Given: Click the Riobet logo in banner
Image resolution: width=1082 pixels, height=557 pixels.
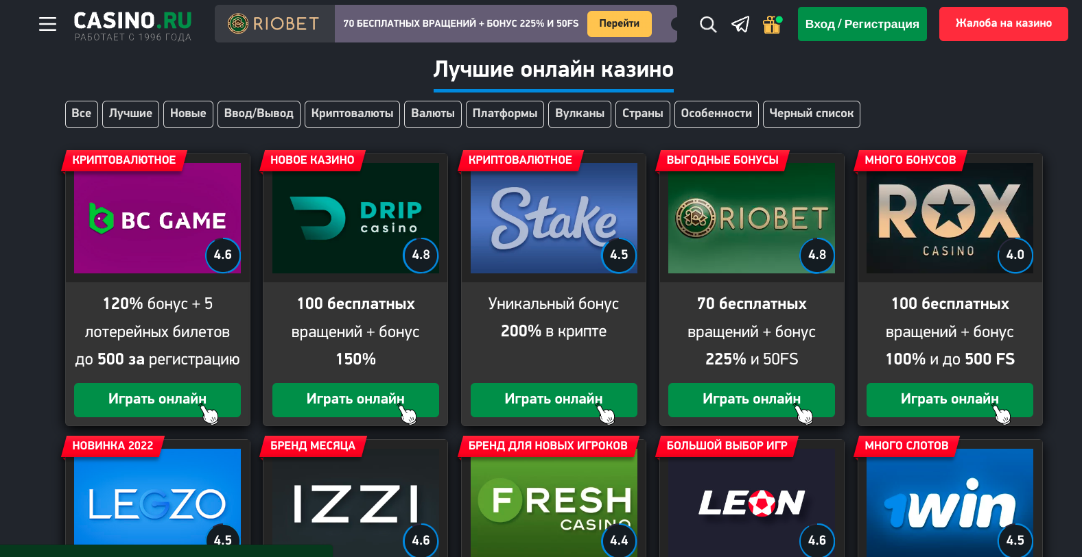Looking at the screenshot, I should pyautogui.click(x=274, y=24).
